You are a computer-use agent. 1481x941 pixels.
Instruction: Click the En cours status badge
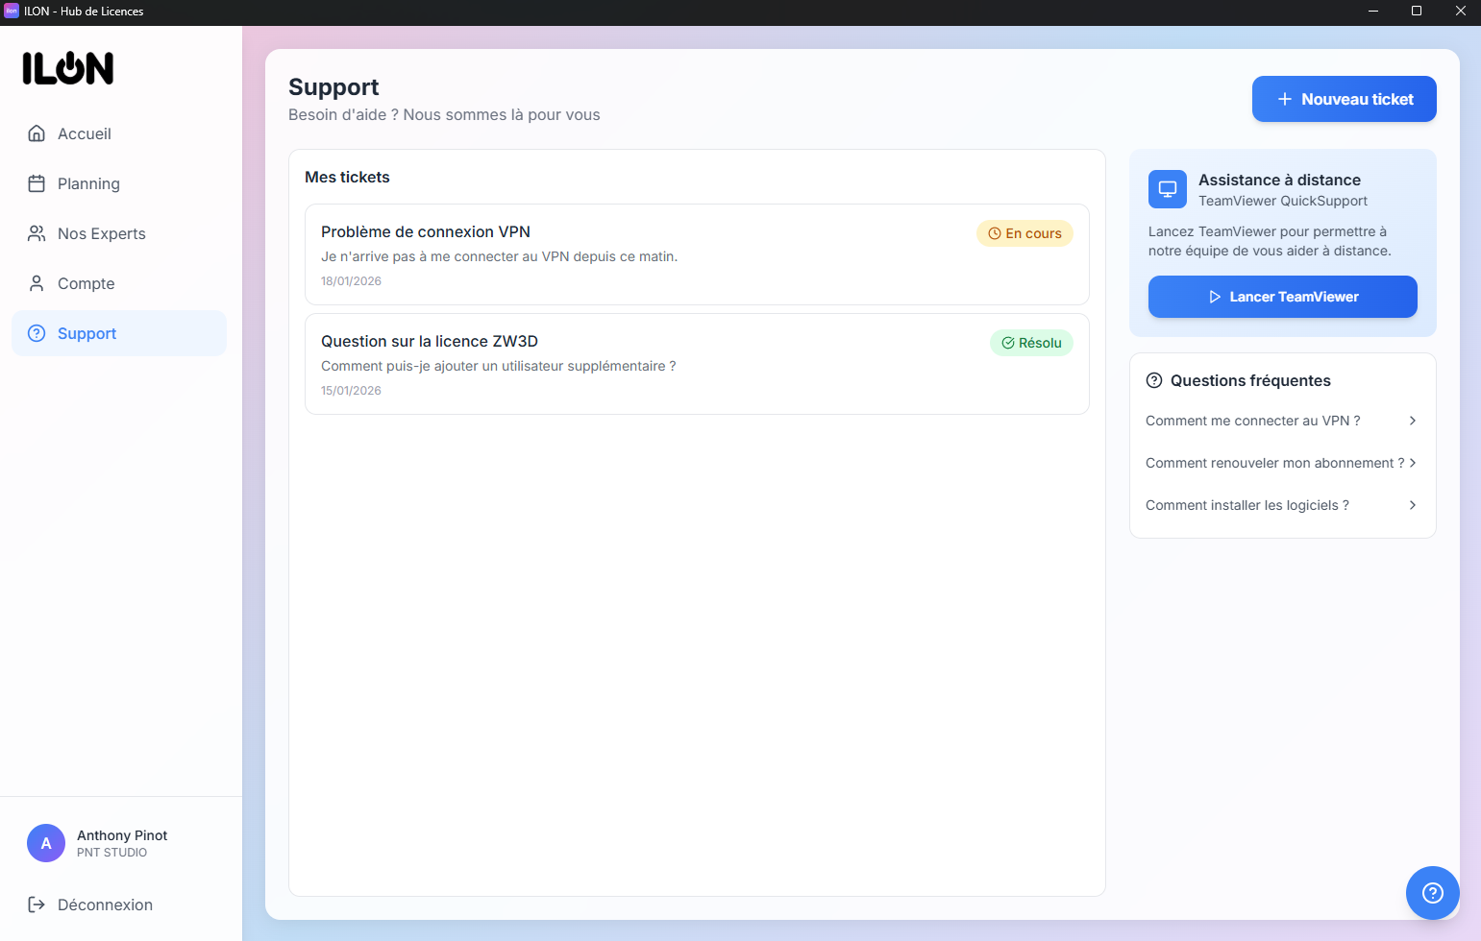tap(1024, 233)
